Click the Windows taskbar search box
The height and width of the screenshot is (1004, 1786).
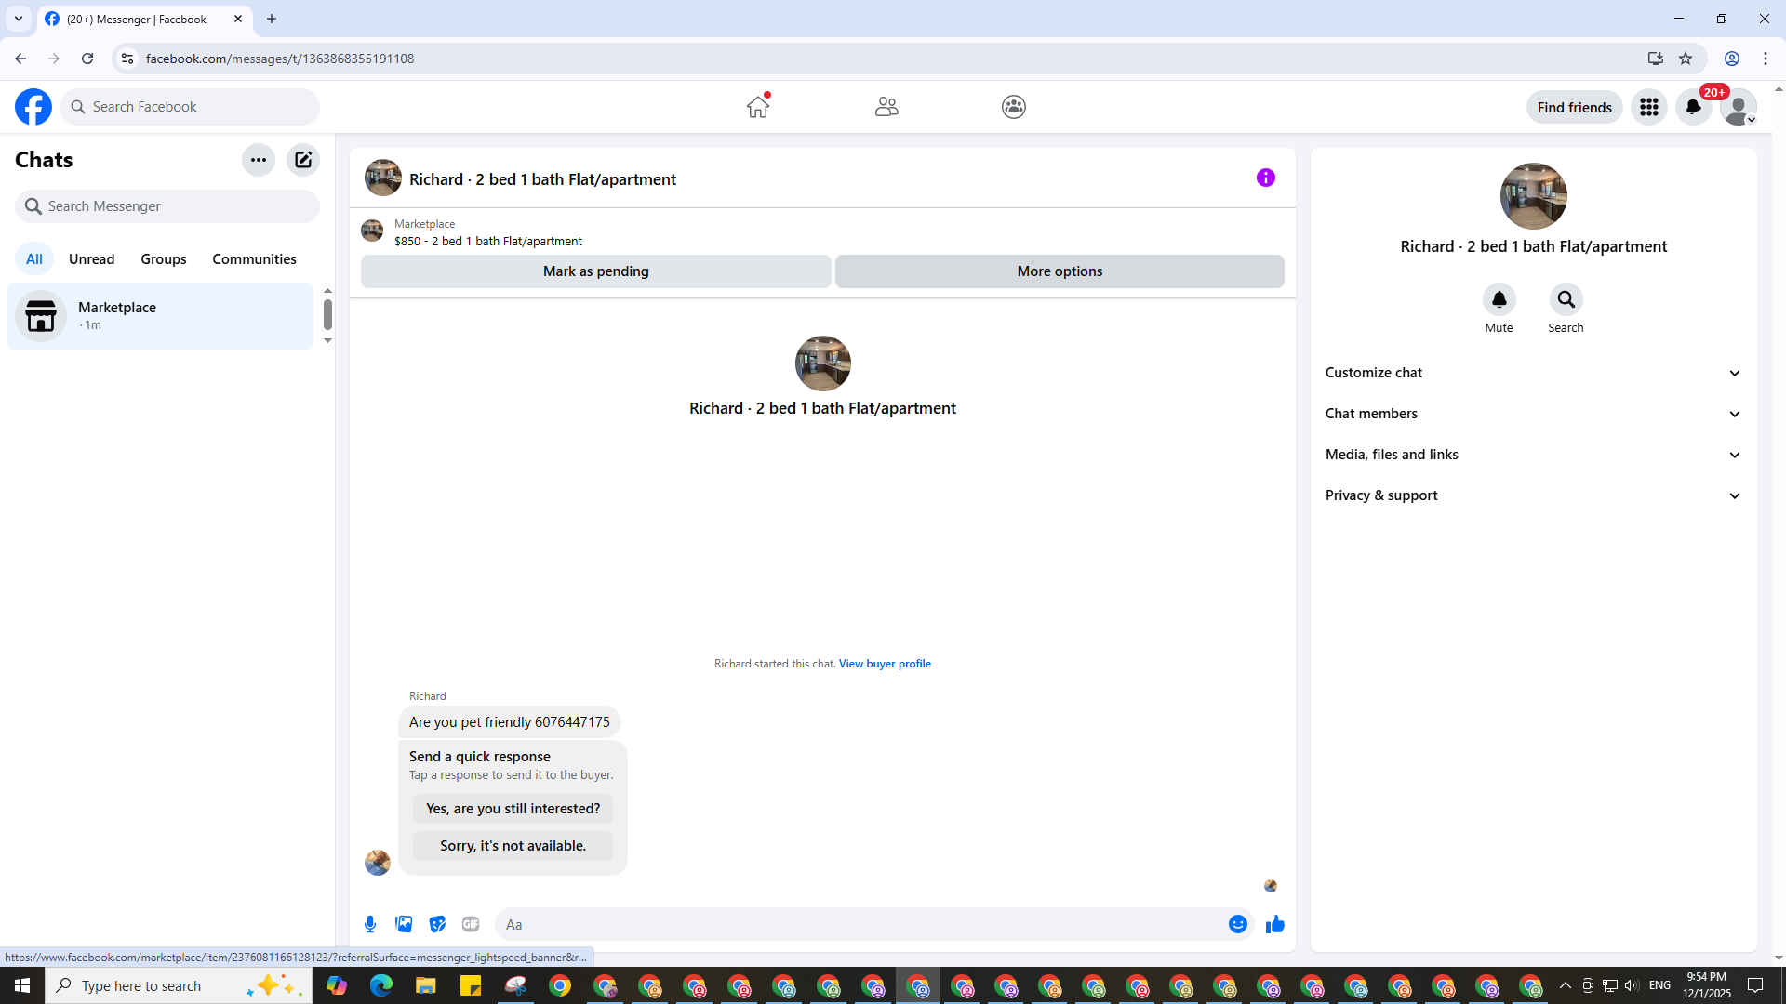(179, 985)
